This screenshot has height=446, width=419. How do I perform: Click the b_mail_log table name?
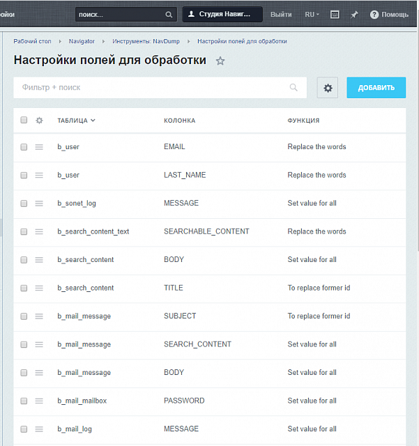[x=75, y=429]
